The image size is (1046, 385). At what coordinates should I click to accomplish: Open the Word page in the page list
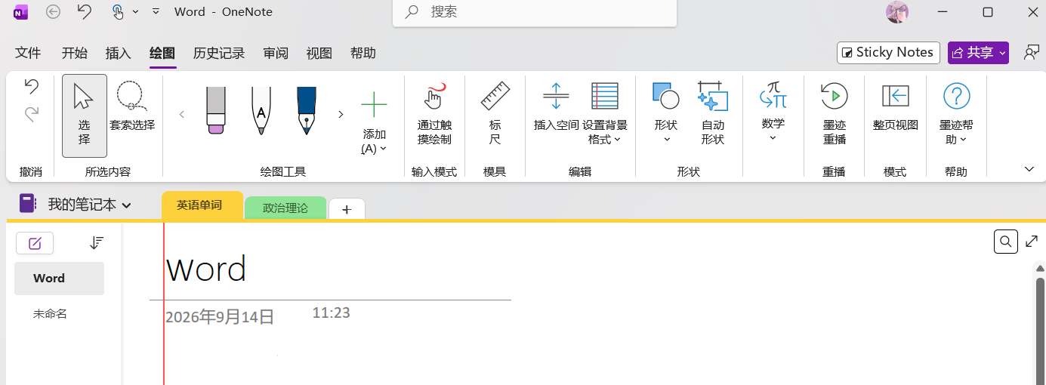click(x=59, y=279)
